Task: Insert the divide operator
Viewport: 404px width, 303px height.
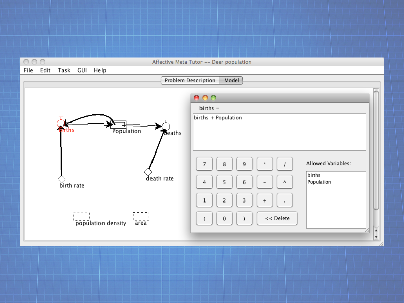Action: (285, 164)
